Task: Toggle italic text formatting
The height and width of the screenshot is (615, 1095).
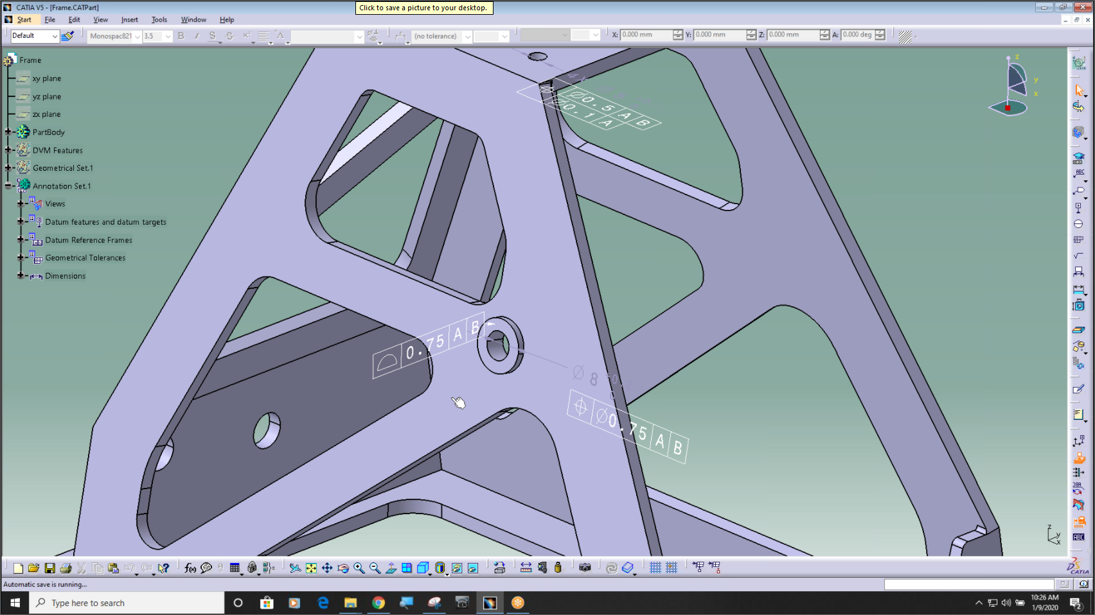Action: coord(197,36)
